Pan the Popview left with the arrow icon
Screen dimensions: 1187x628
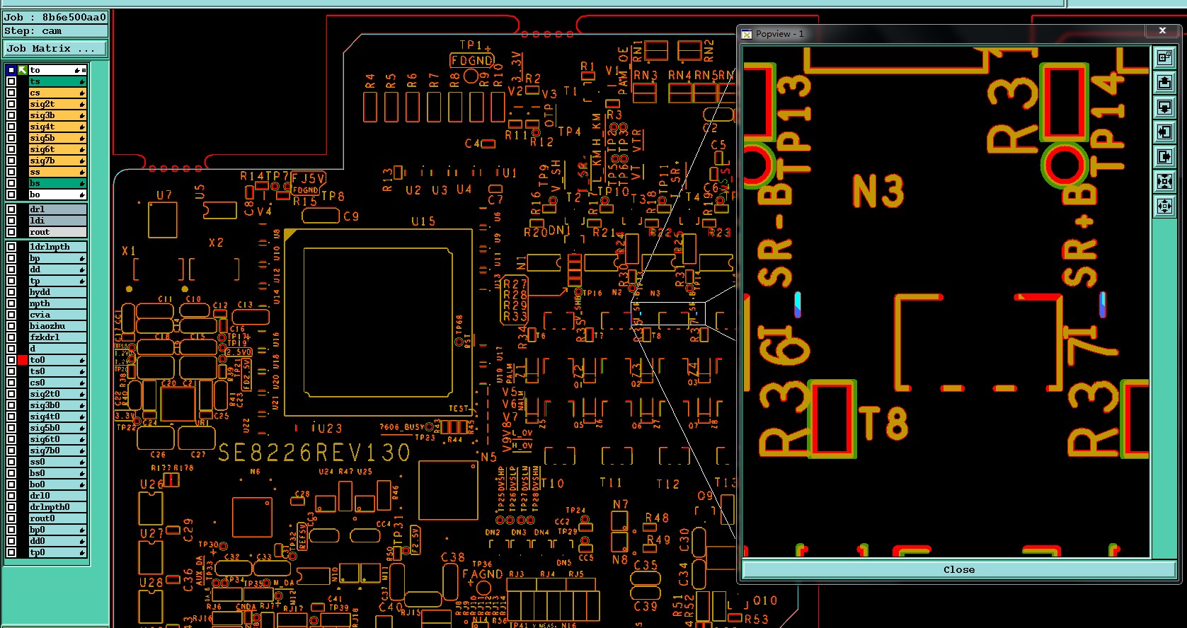(x=1164, y=132)
